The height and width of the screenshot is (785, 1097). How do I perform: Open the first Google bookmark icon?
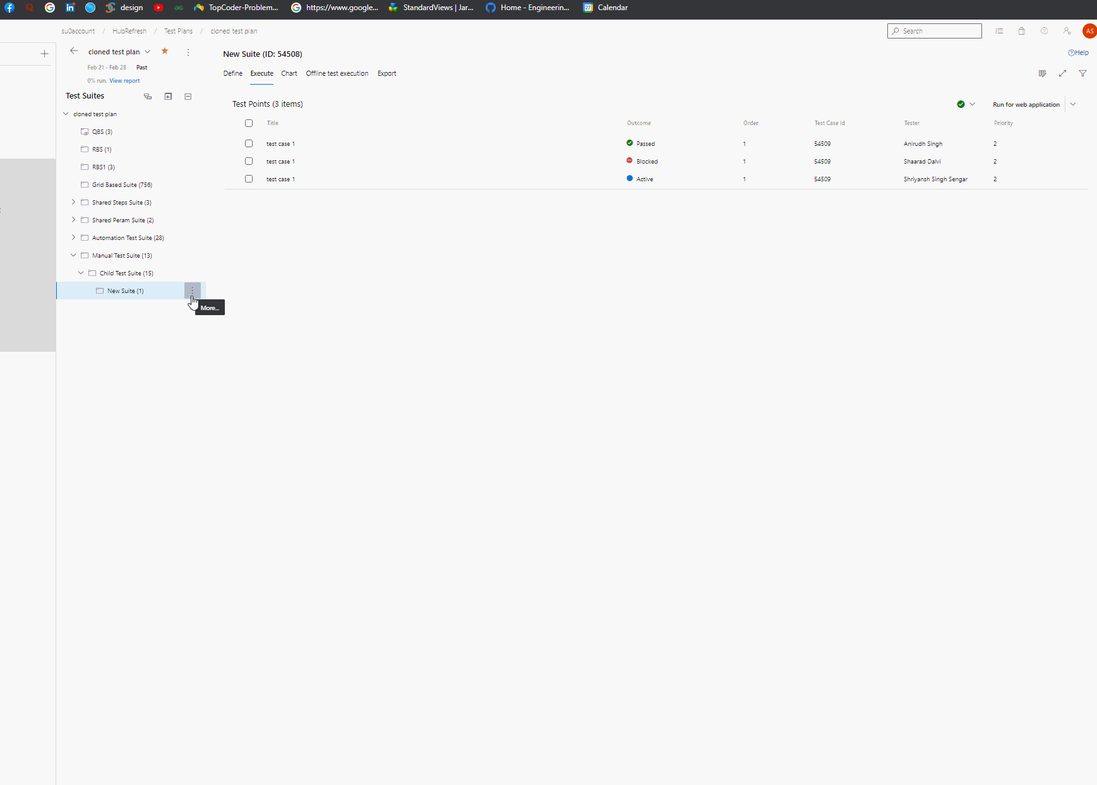(x=50, y=8)
